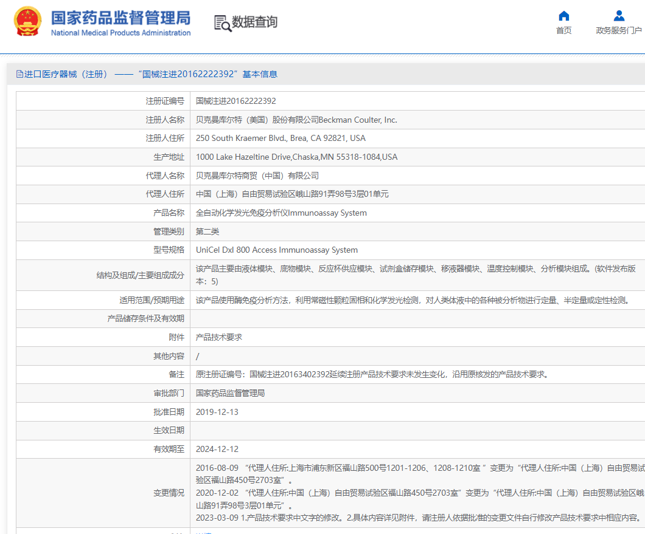Image resolution: width=645 pixels, height=534 pixels.
Task: Select the 该产品主要由液体模块 composition description
Action: tap(416, 275)
